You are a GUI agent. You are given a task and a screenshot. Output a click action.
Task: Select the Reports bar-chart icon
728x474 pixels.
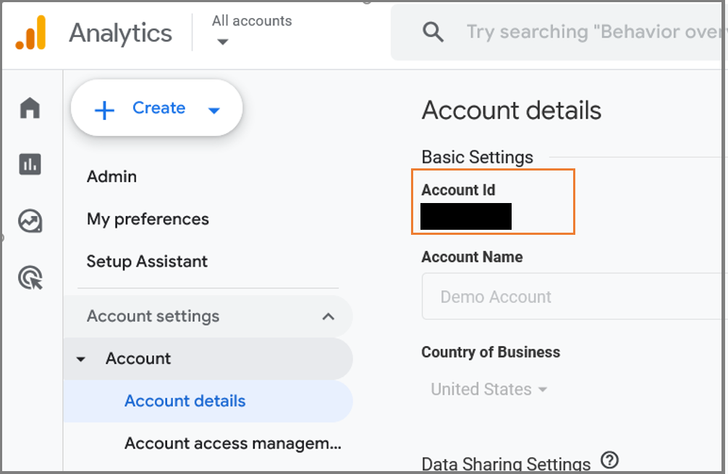[x=30, y=164]
